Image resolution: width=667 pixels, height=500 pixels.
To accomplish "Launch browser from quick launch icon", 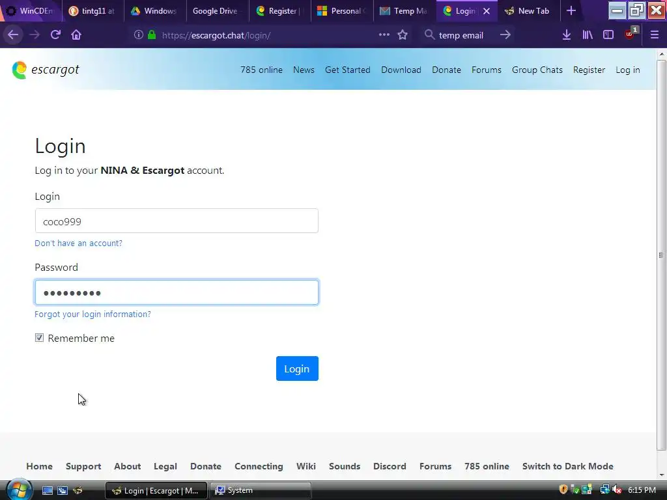I will coord(78,490).
